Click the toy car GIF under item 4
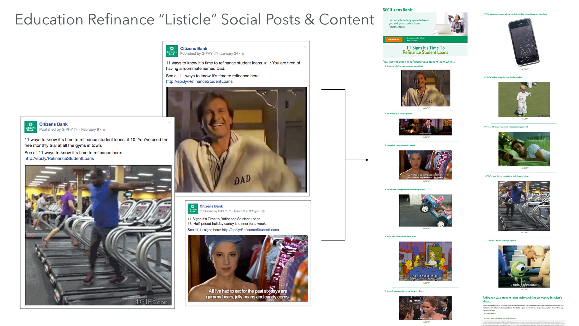579x326 pixels. click(425, 210)
